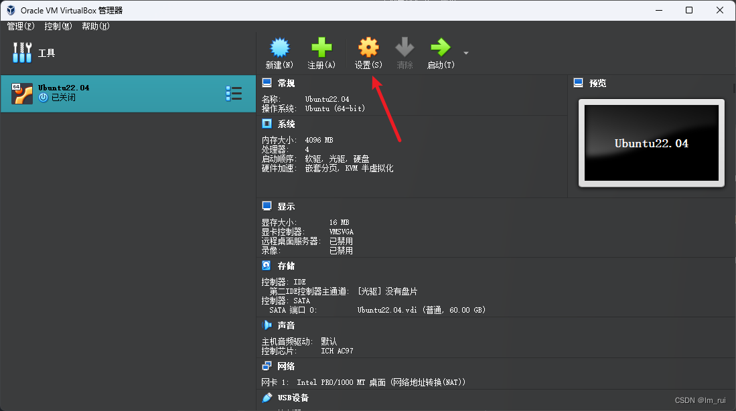Click the Clear (清除) gray arrow icon
The image size is (736, 411).
pyautogui.click(x=404, y=48)
